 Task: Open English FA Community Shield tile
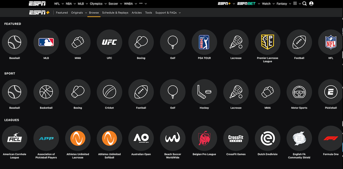pyautogui.click(x=299, y=139)
